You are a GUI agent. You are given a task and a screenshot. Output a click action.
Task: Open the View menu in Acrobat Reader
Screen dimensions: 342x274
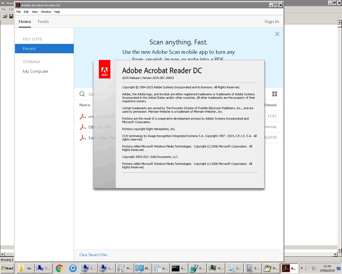pyautogui.click(x=35, y=12)
